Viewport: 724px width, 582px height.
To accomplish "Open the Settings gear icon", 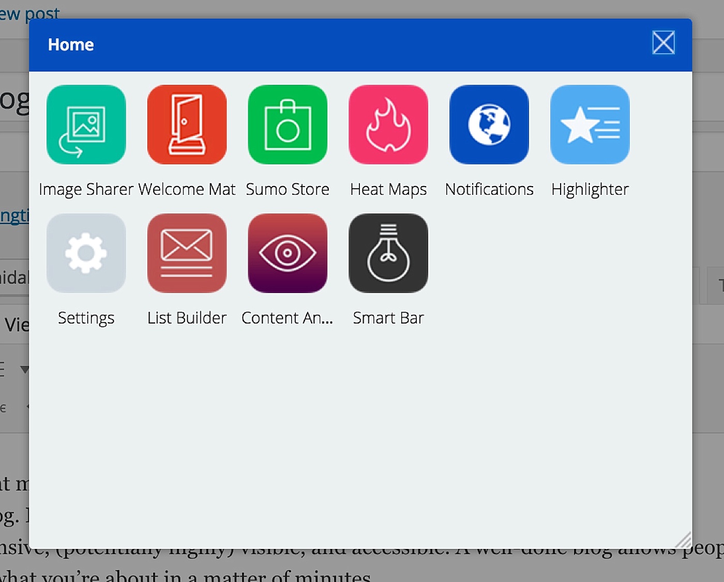I will point(86,253).
